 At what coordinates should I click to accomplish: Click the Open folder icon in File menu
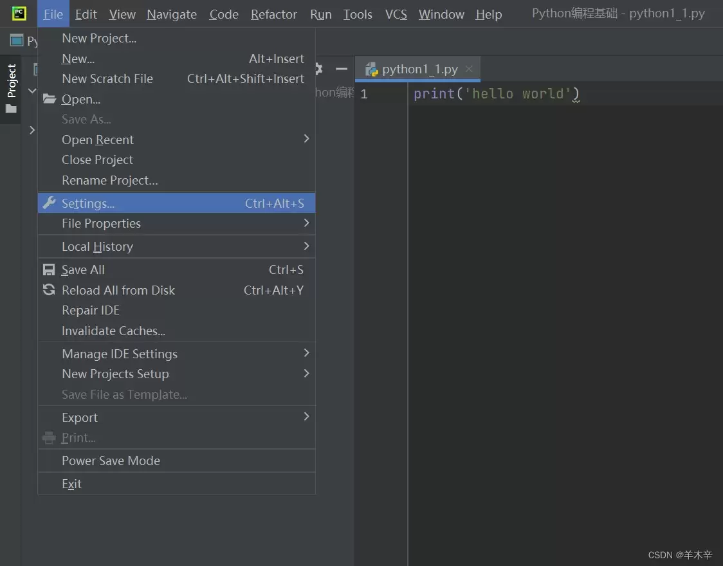(50, 98)
